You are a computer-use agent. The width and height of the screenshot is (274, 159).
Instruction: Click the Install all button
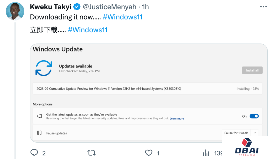point(252,70)
